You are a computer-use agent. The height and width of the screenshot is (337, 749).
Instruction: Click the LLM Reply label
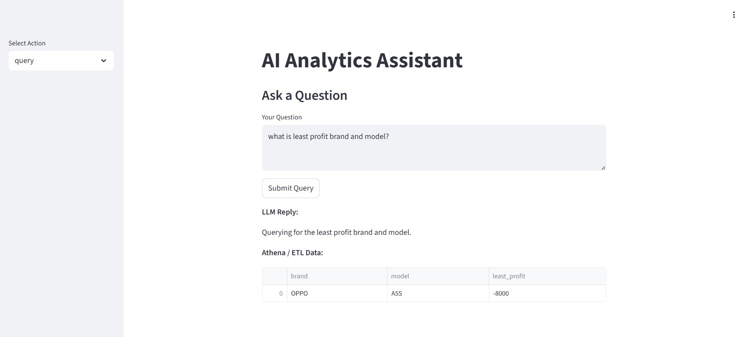pyautogui.click(x=280, y=212)
